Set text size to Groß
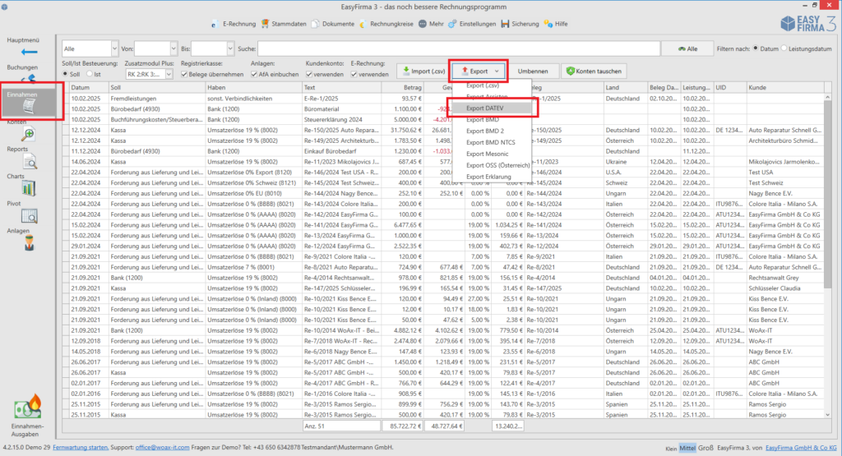Image resolution: width=842 pixels, height=456 pixels. 706,448
